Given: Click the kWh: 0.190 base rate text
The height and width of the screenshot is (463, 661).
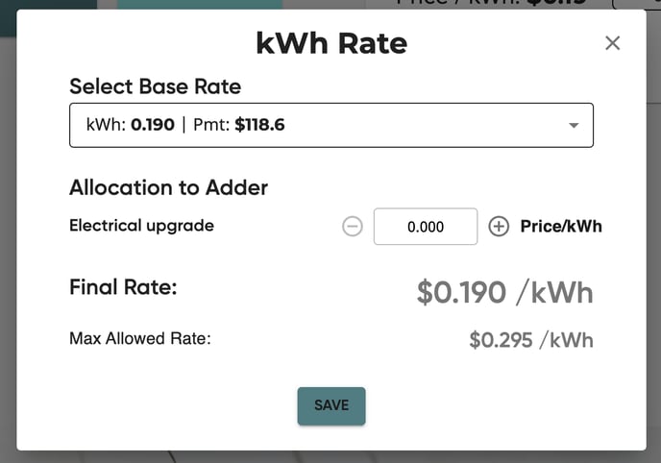Looking at the screenshot, I should click(x=131, y=125).
